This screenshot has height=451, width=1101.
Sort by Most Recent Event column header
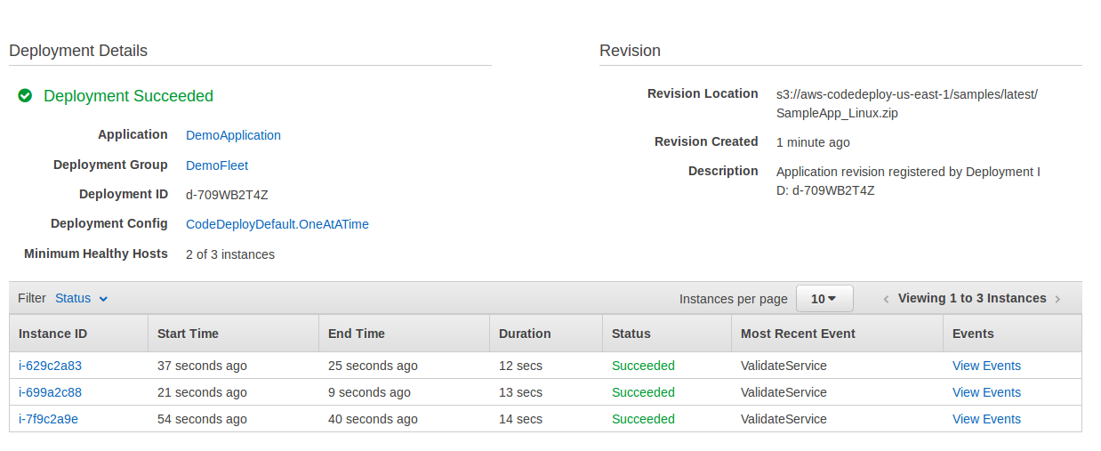[x=837, y=334]
